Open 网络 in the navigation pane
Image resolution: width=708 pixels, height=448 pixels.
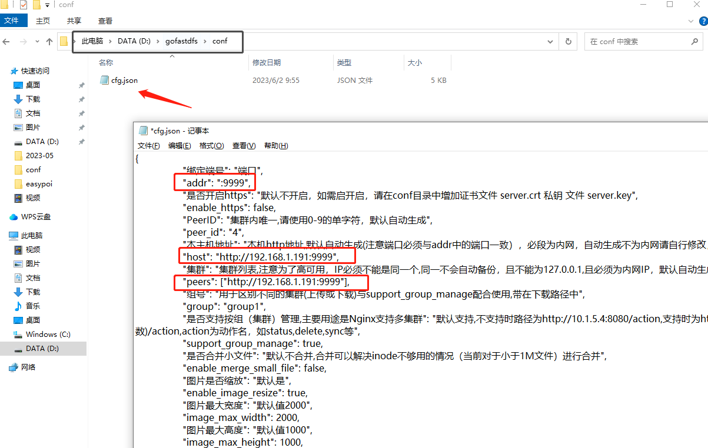28,367
